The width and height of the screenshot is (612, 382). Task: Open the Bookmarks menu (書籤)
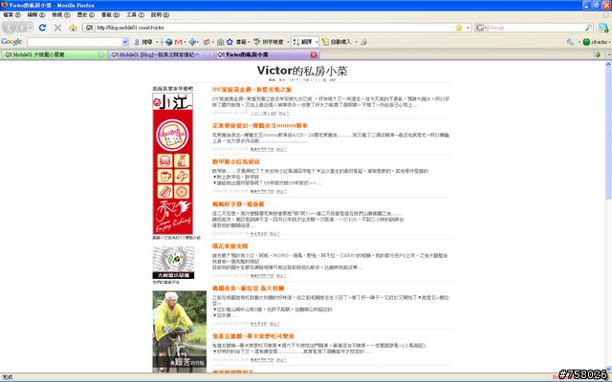[110, 15]
